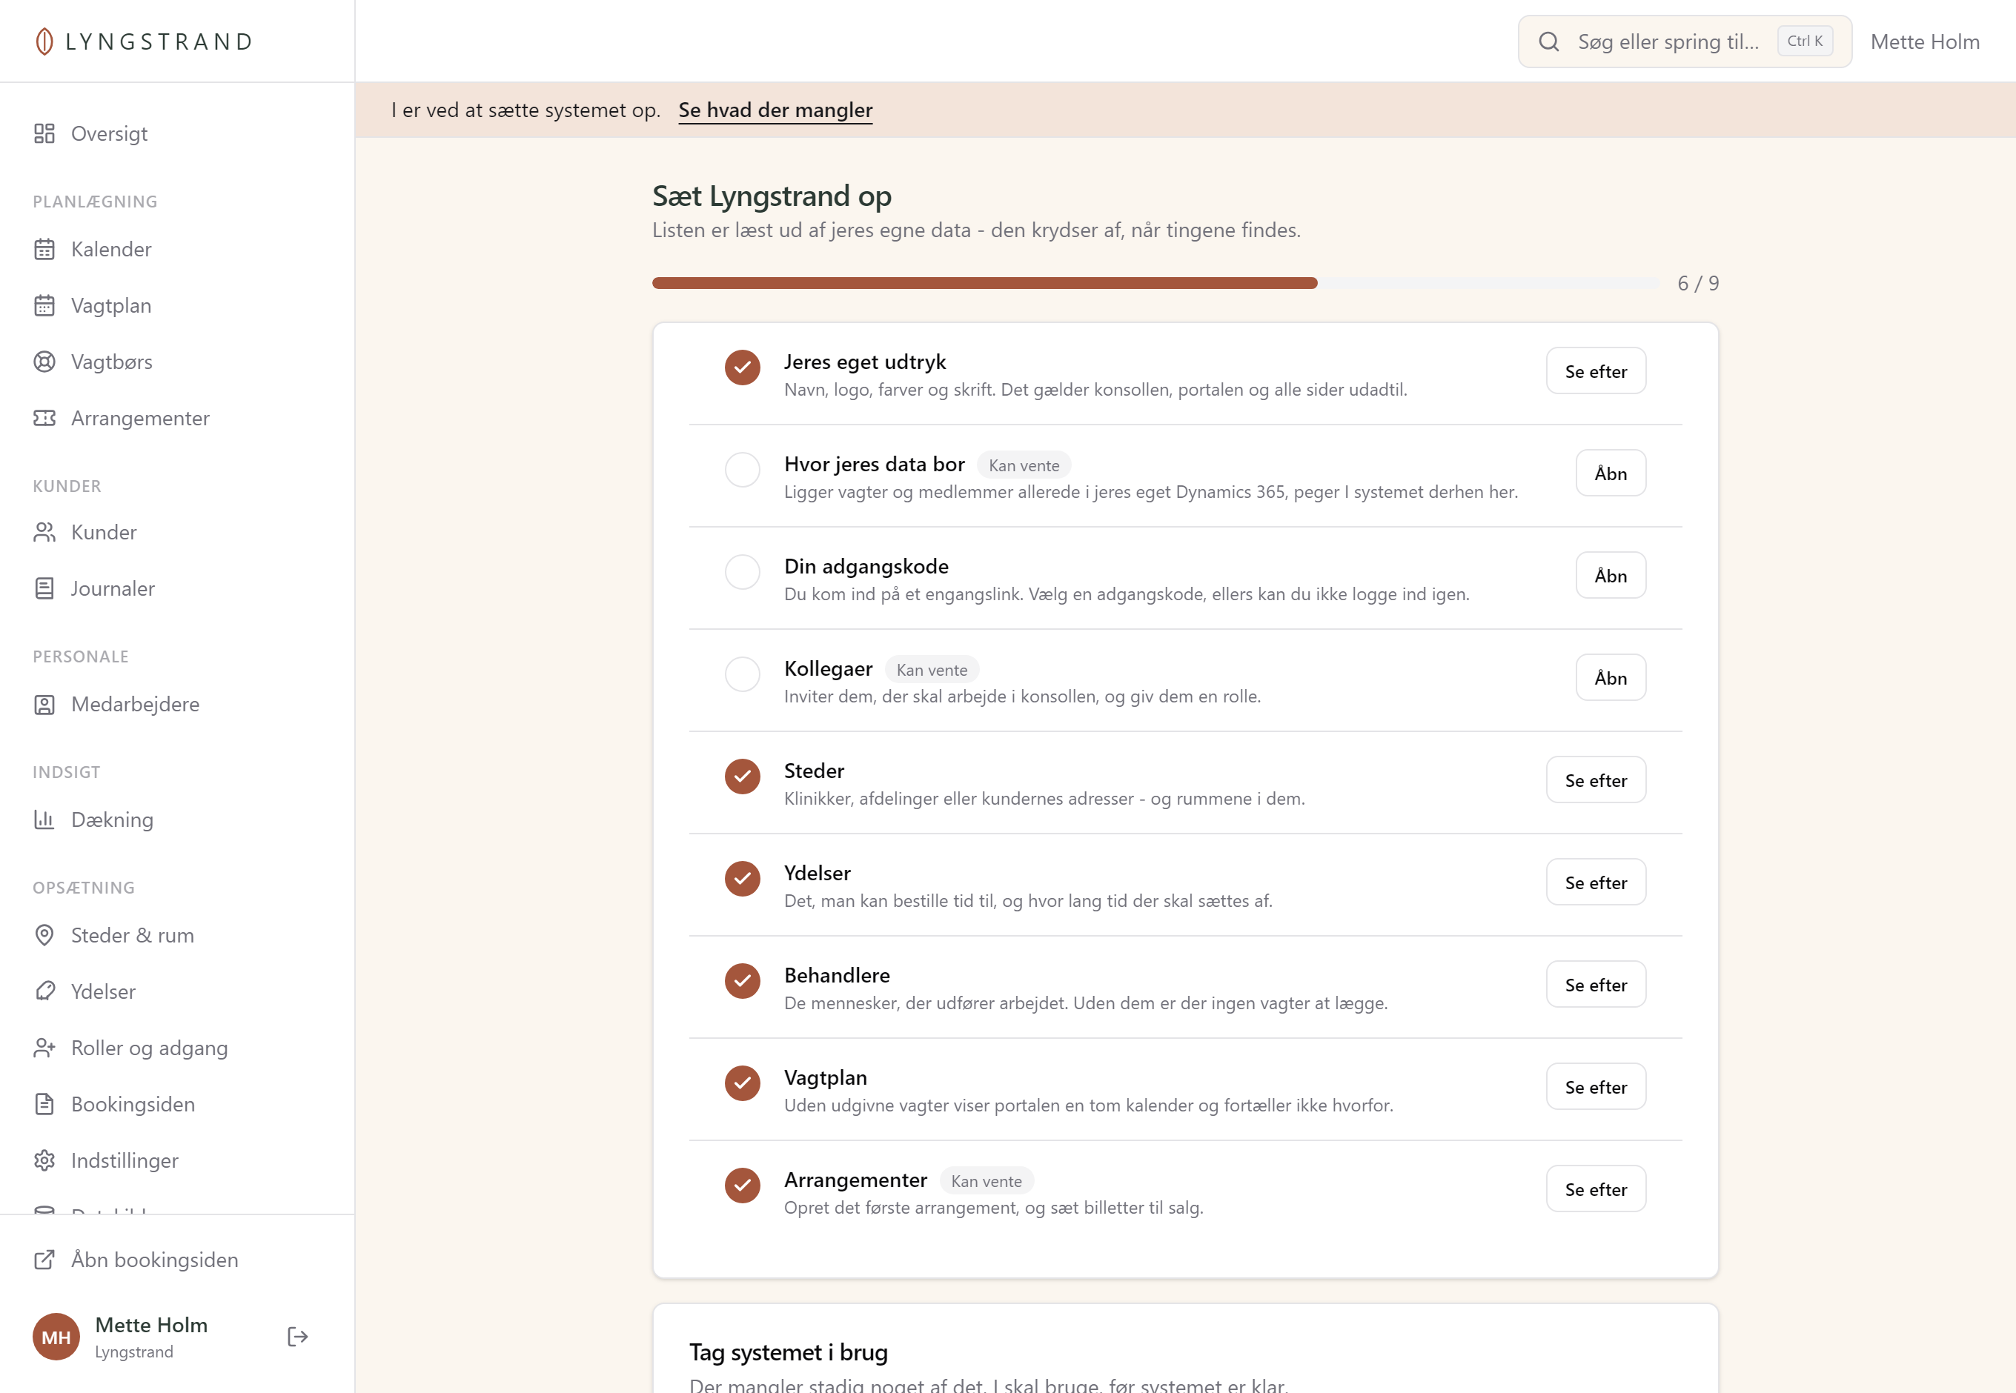Click Se efter for the Vagtplan step
The width and height of the screenshot is (2016, 1393).
tap(1595, 1087)
